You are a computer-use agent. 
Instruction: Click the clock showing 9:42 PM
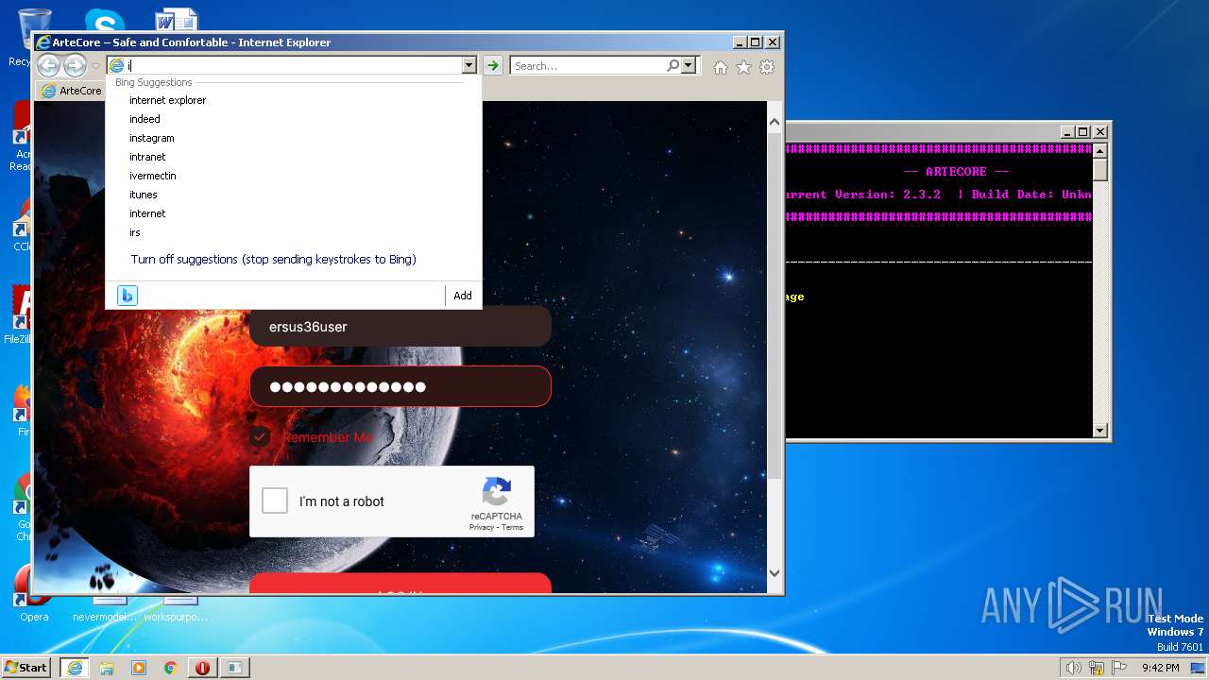(1160, 668)
